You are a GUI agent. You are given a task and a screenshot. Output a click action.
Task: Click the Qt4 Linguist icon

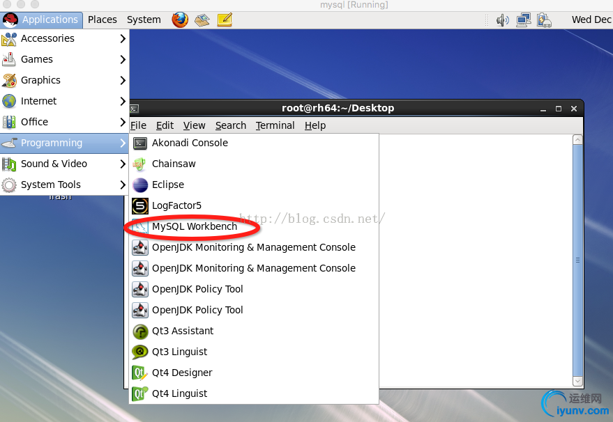click(140, 394)
